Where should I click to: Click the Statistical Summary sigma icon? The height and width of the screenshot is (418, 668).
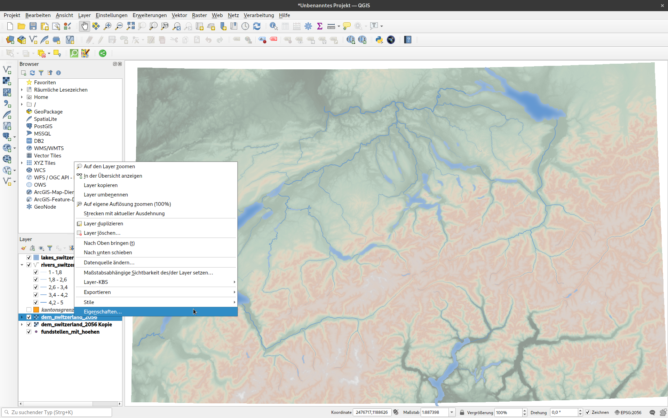point(320,26)
